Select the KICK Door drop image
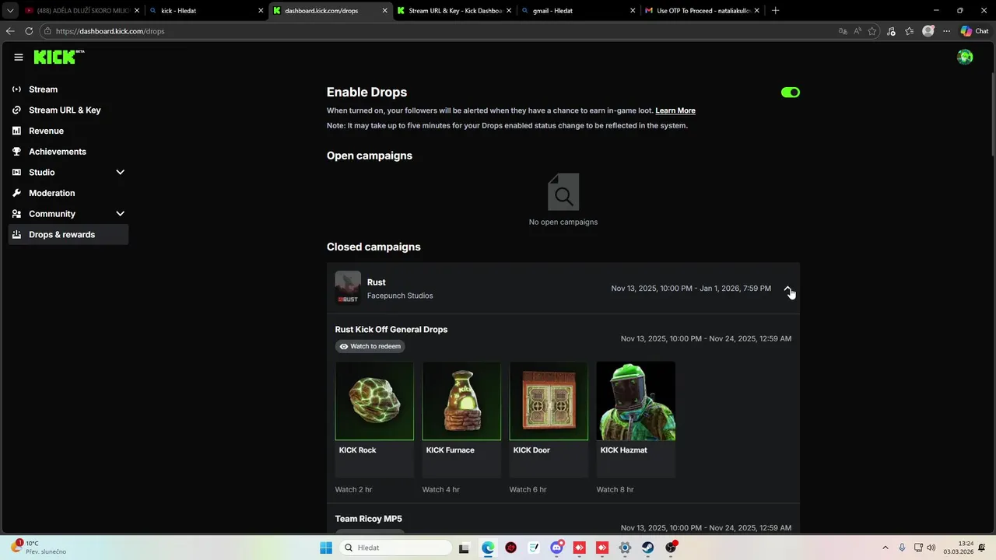 (x=549, y=401)
